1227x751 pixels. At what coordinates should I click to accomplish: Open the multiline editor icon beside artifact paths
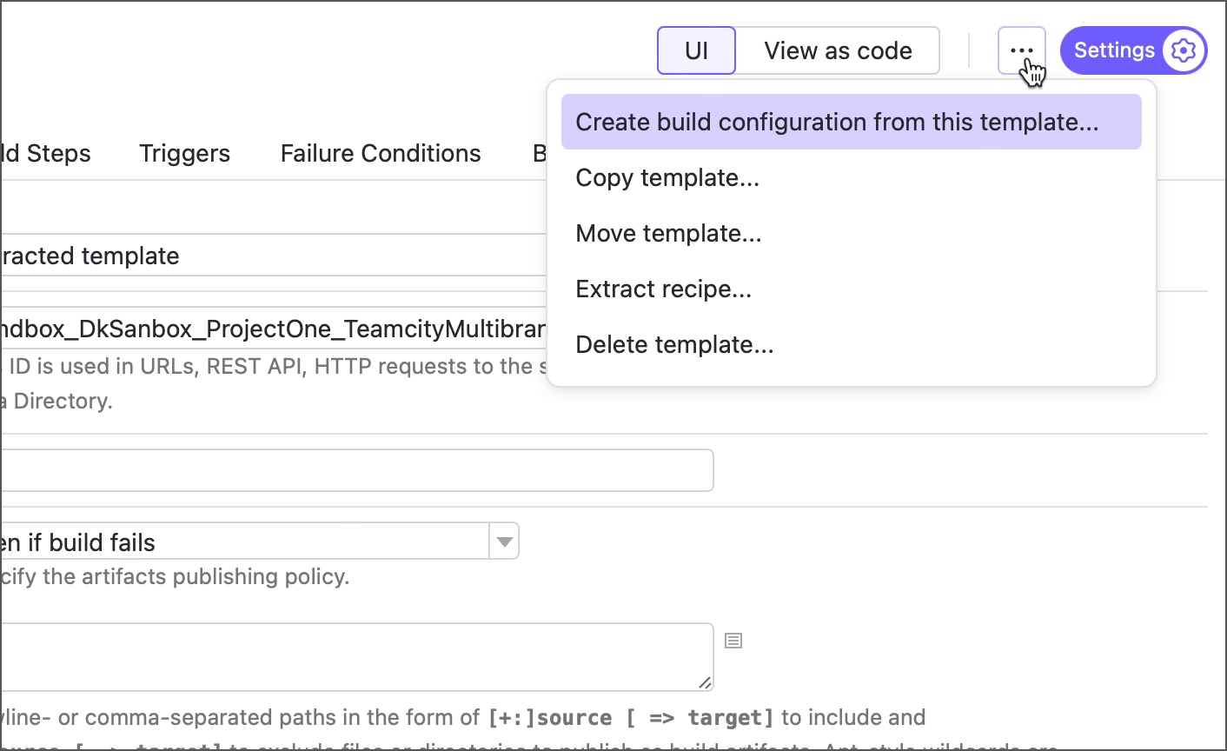(x=733, y=641)
